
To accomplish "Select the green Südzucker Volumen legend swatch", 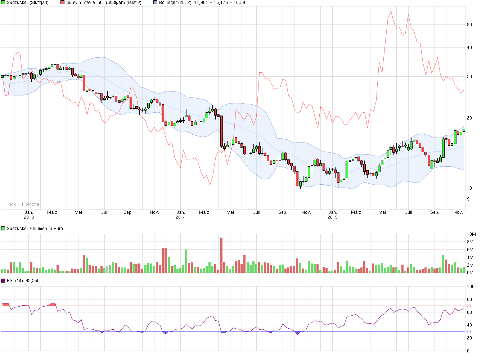I will click(3, 229).
